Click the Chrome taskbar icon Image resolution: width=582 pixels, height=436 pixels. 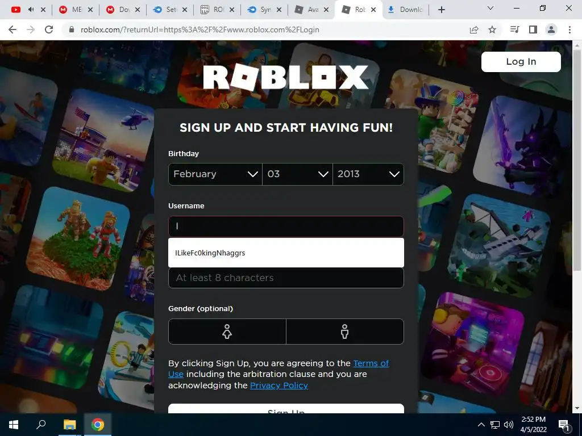click(x=98, y=425)
